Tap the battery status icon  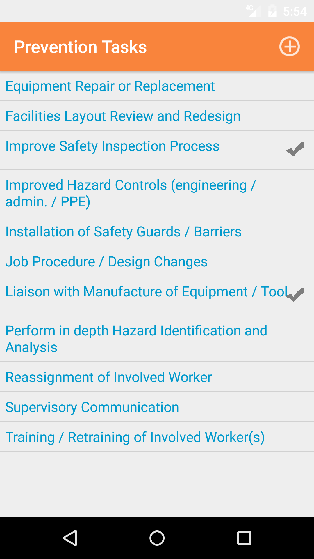point(272,11)
